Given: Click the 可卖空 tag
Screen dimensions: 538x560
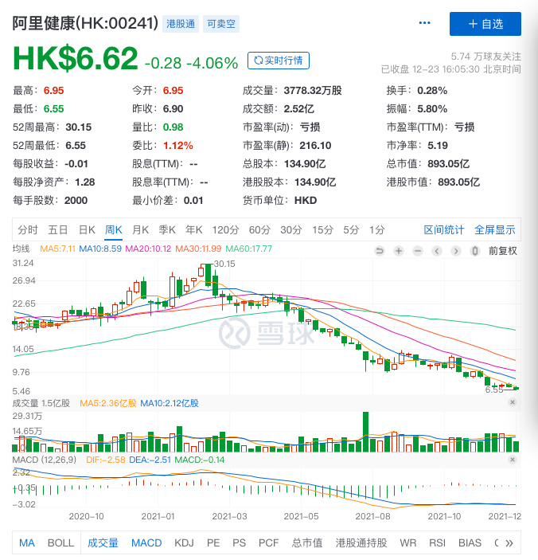Looking at the screenshot, I should point(221,24).
